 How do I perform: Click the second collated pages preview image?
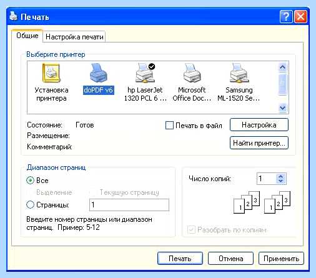coord(277,202)
